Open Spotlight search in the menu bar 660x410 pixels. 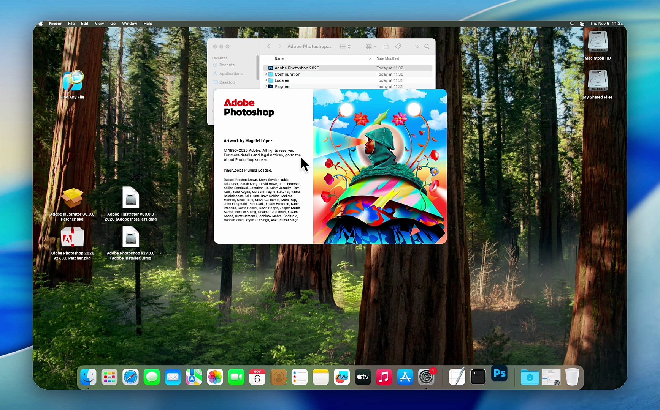(572, 24)
